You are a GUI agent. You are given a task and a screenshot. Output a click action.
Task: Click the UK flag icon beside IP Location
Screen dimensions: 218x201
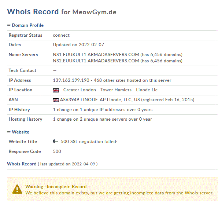(x=56, y=90)
